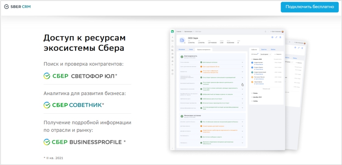This screenshot has height=165, width=342.
Task: Click the ООО Заря company avatar icon
Action: [x=182, y=40]
